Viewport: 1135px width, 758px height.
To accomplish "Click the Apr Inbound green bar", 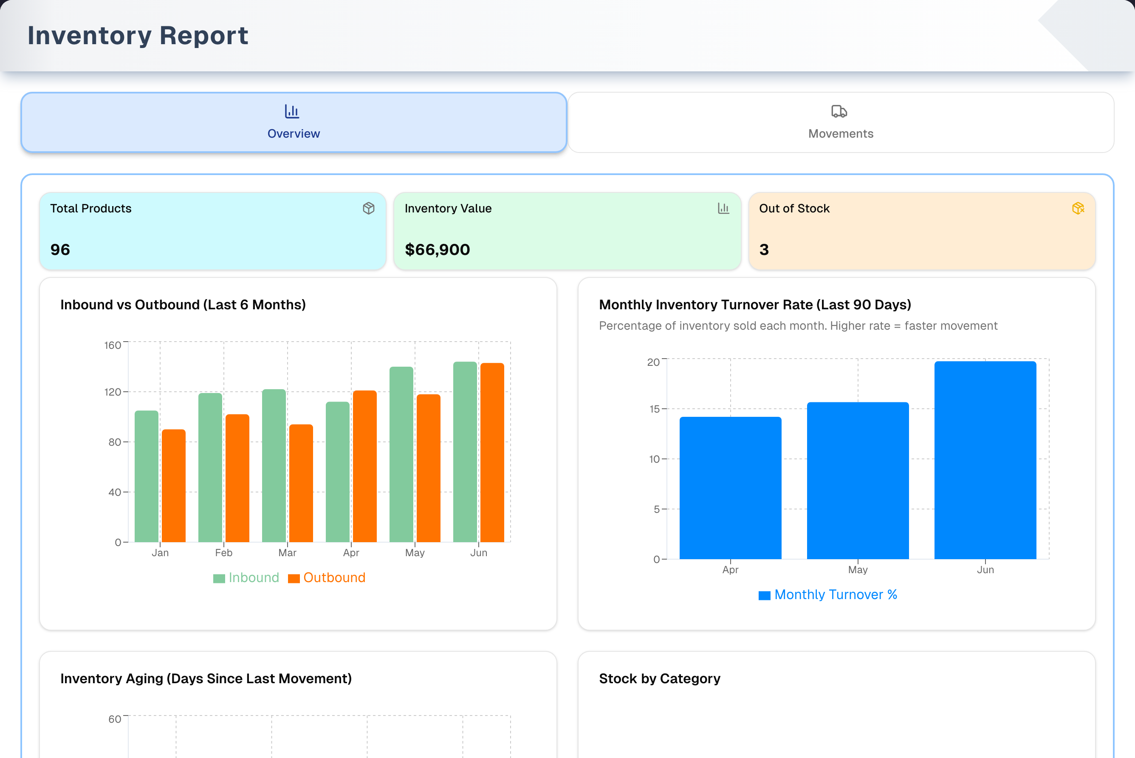I will 338,472.
